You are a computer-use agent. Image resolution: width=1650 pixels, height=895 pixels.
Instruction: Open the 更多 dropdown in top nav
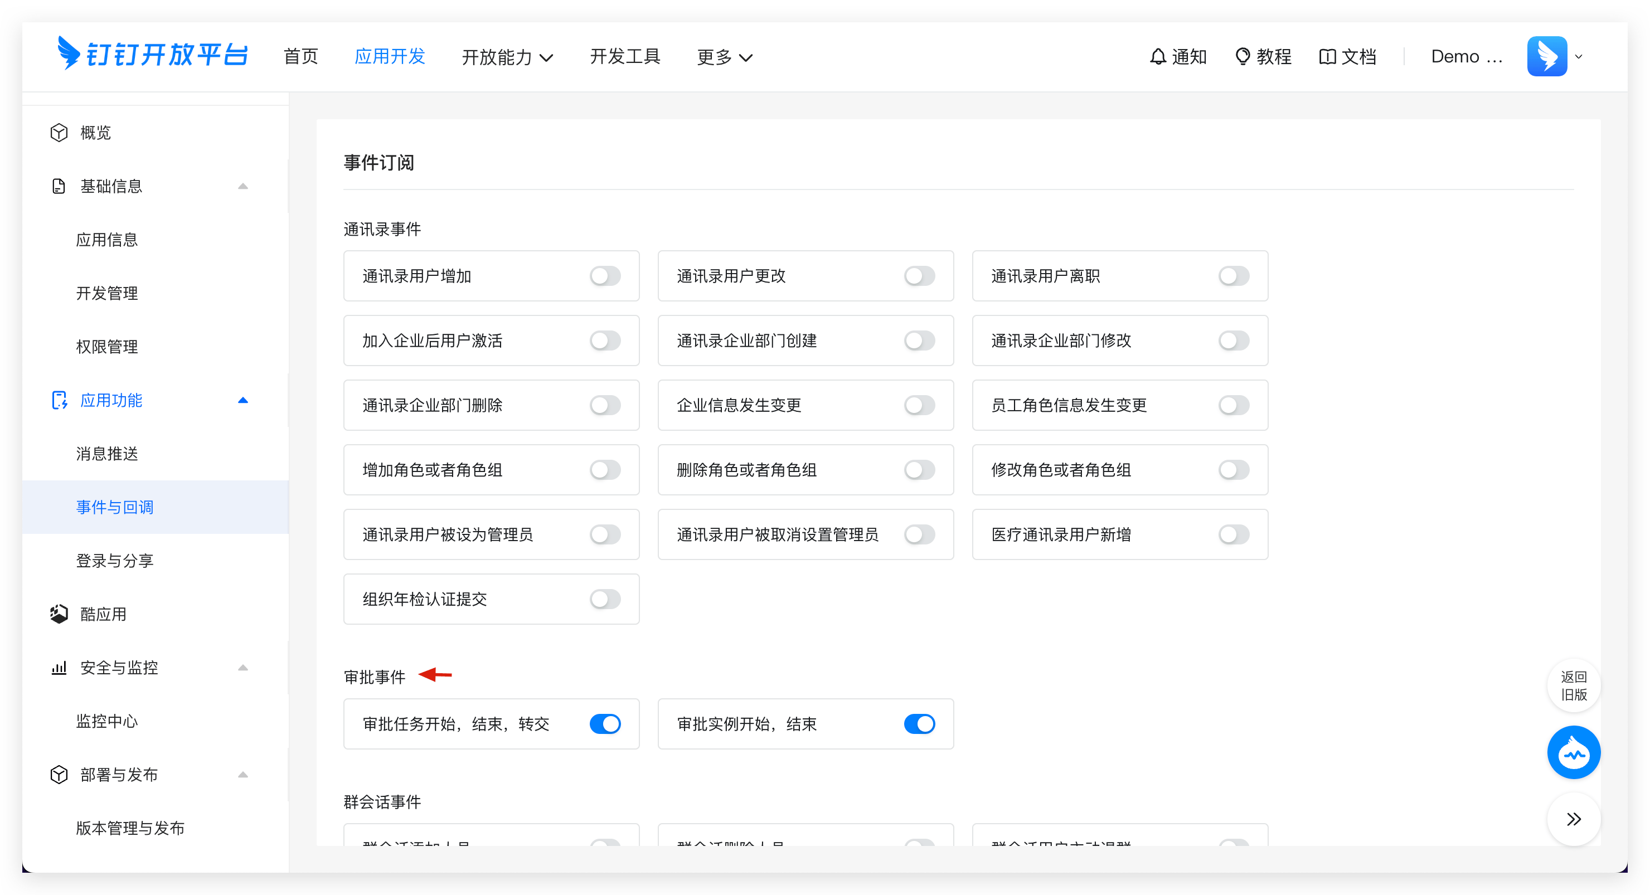724,56
